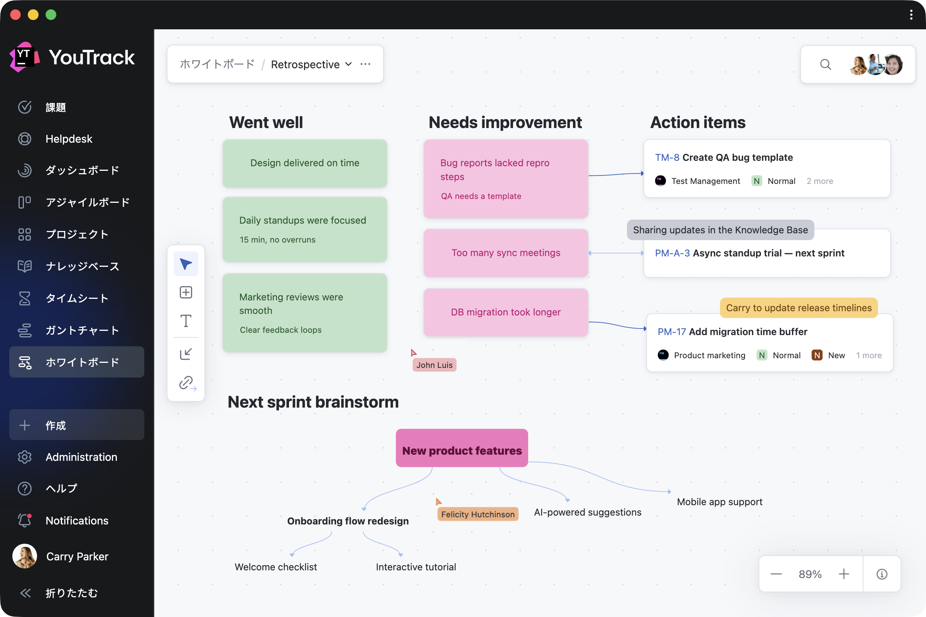The width and height of the screenshot is (926, 617).
Task: Open the board's three-dot options menu
Action: click(x=365, y=64)
